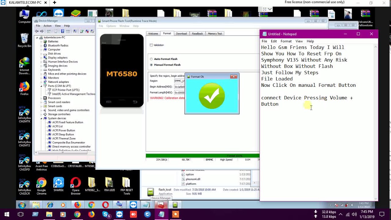Open the VolcanoUti Yellowstone desktop archive
391x220 pixels.
(x=365, y=18)
